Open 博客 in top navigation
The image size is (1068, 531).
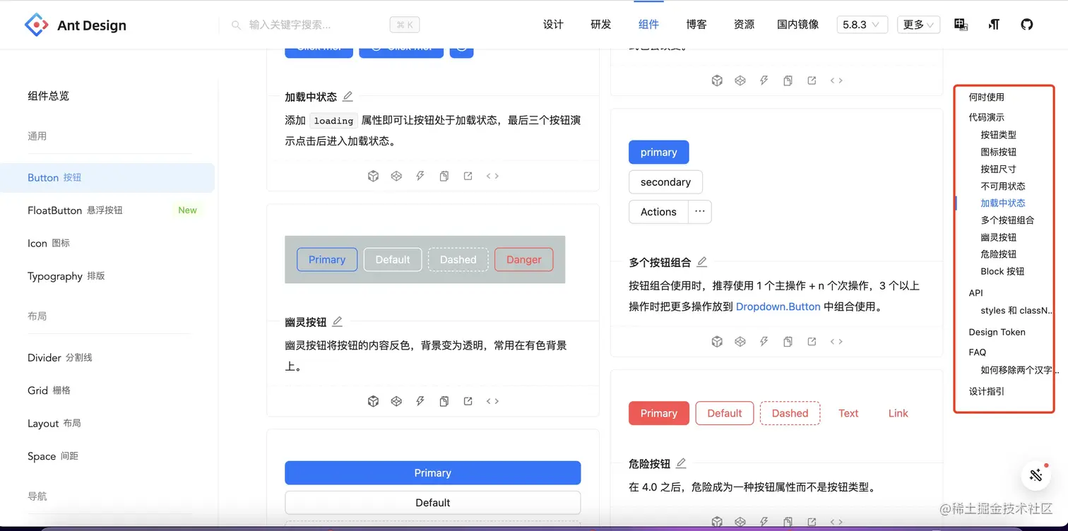coord(696,24)
